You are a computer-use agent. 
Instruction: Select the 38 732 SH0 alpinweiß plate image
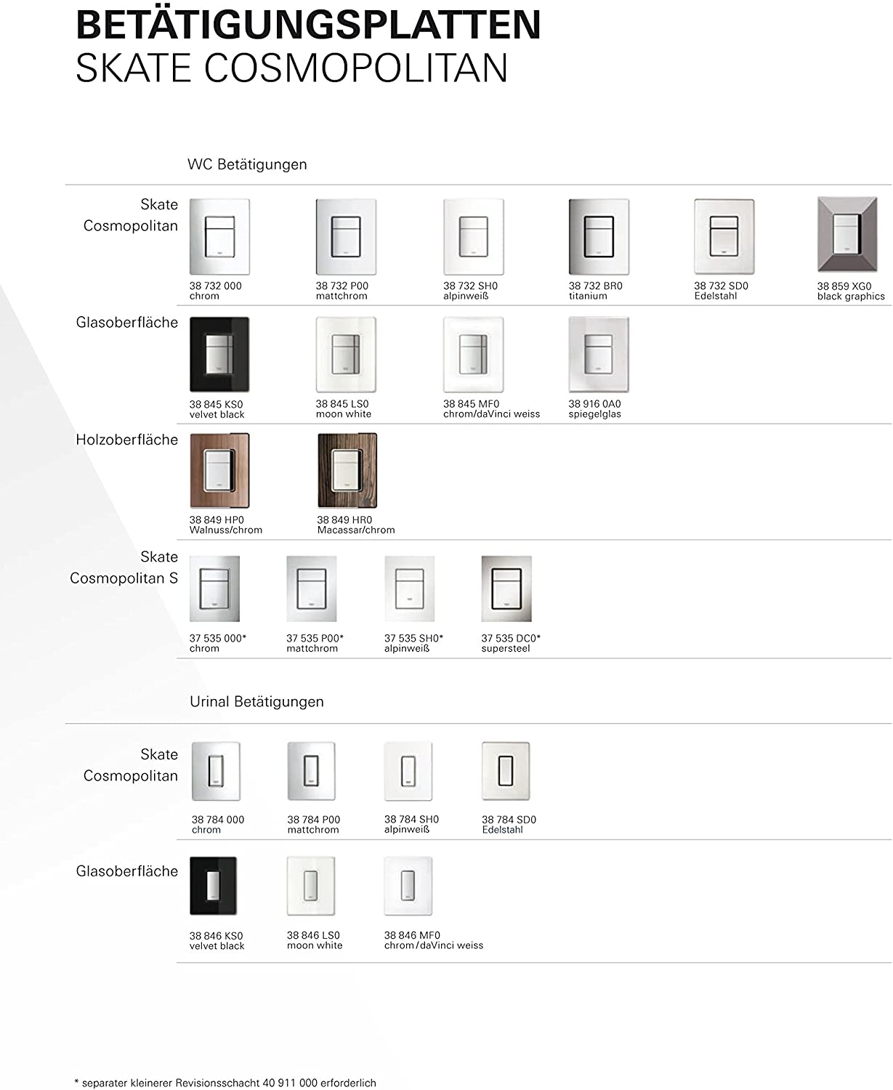click(x=474, y=237)
